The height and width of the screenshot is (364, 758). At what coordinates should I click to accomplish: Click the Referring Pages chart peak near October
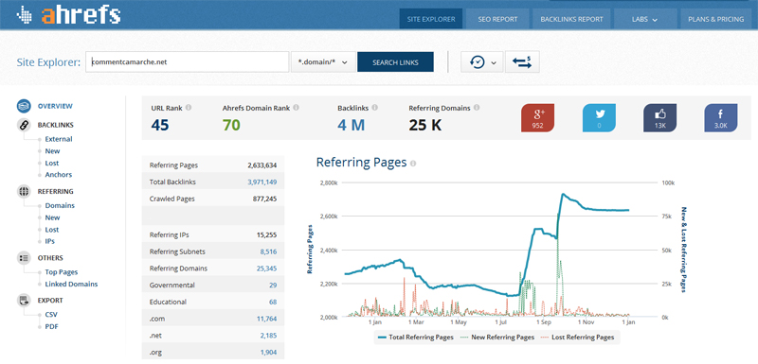[563, 195]
